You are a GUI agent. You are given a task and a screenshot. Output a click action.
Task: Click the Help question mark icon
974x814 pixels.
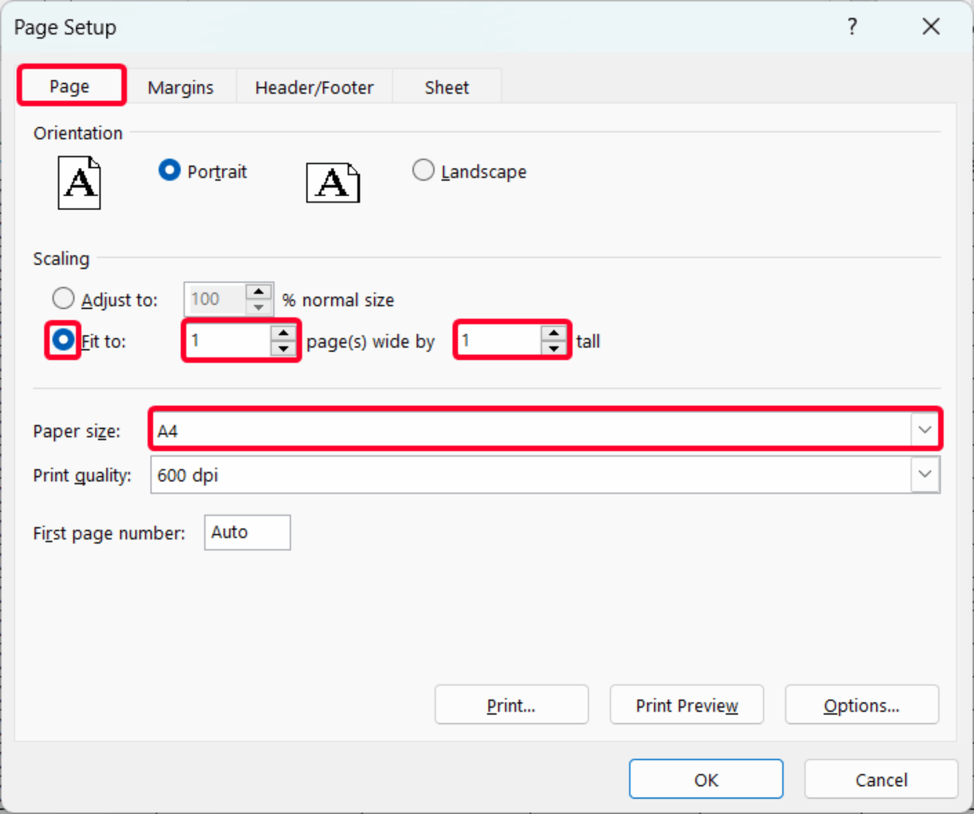852,27
